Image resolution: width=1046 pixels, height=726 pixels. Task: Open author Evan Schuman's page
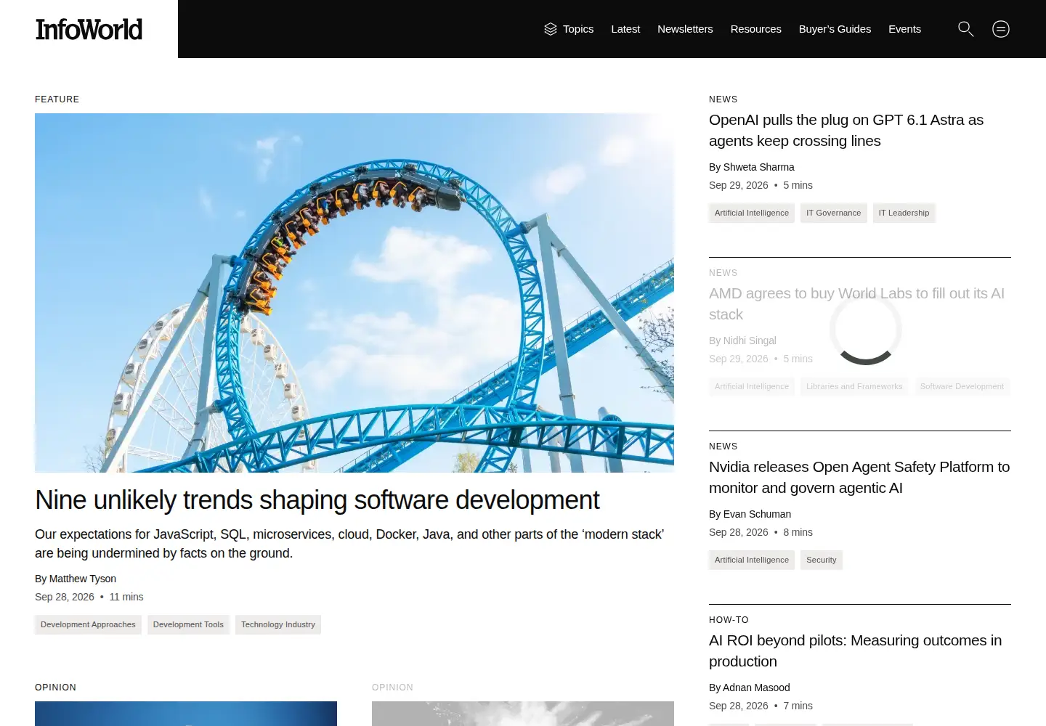(x=757, y=514)
